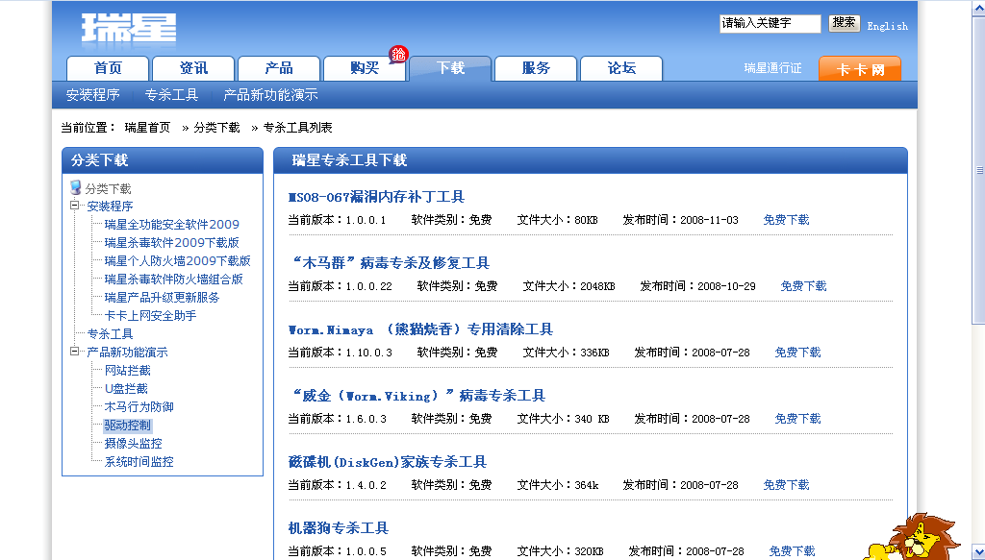Image resolution: width=985 pixels, height=560 pixels.
Task: Open Worm.Nimaya（熊猫烧香）专用清除工具 link
Action: click(420, 329)
